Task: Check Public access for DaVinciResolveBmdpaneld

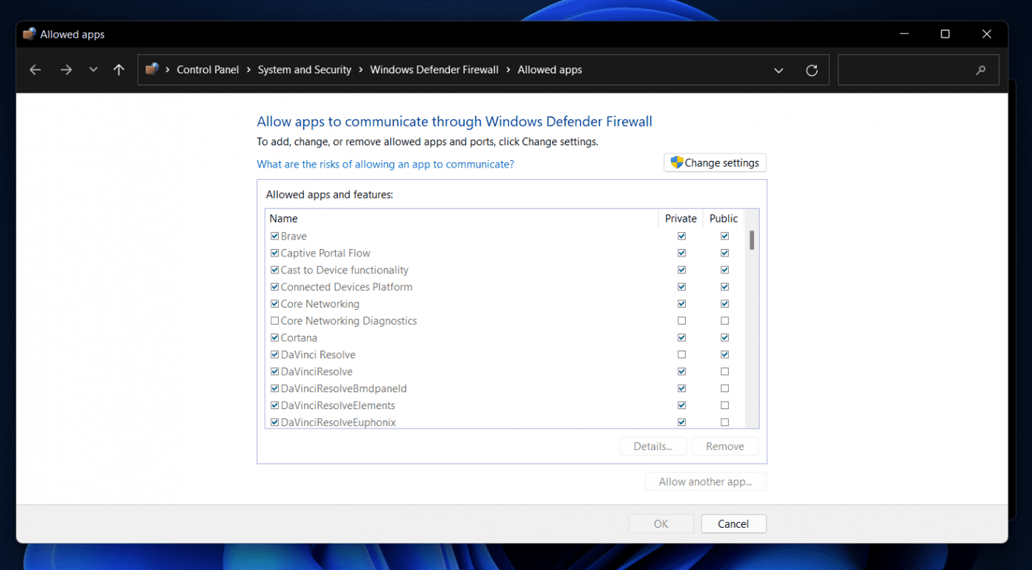Action: click(724, 388)
